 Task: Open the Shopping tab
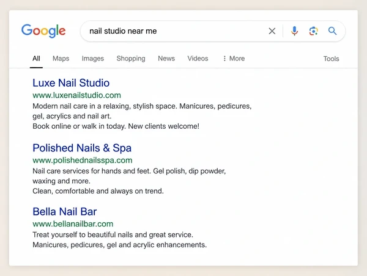pos(131,59)
